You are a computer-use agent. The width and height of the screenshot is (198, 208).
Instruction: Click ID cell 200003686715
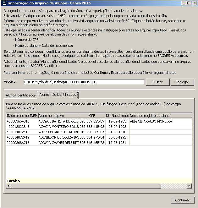(x=22, y=143)
